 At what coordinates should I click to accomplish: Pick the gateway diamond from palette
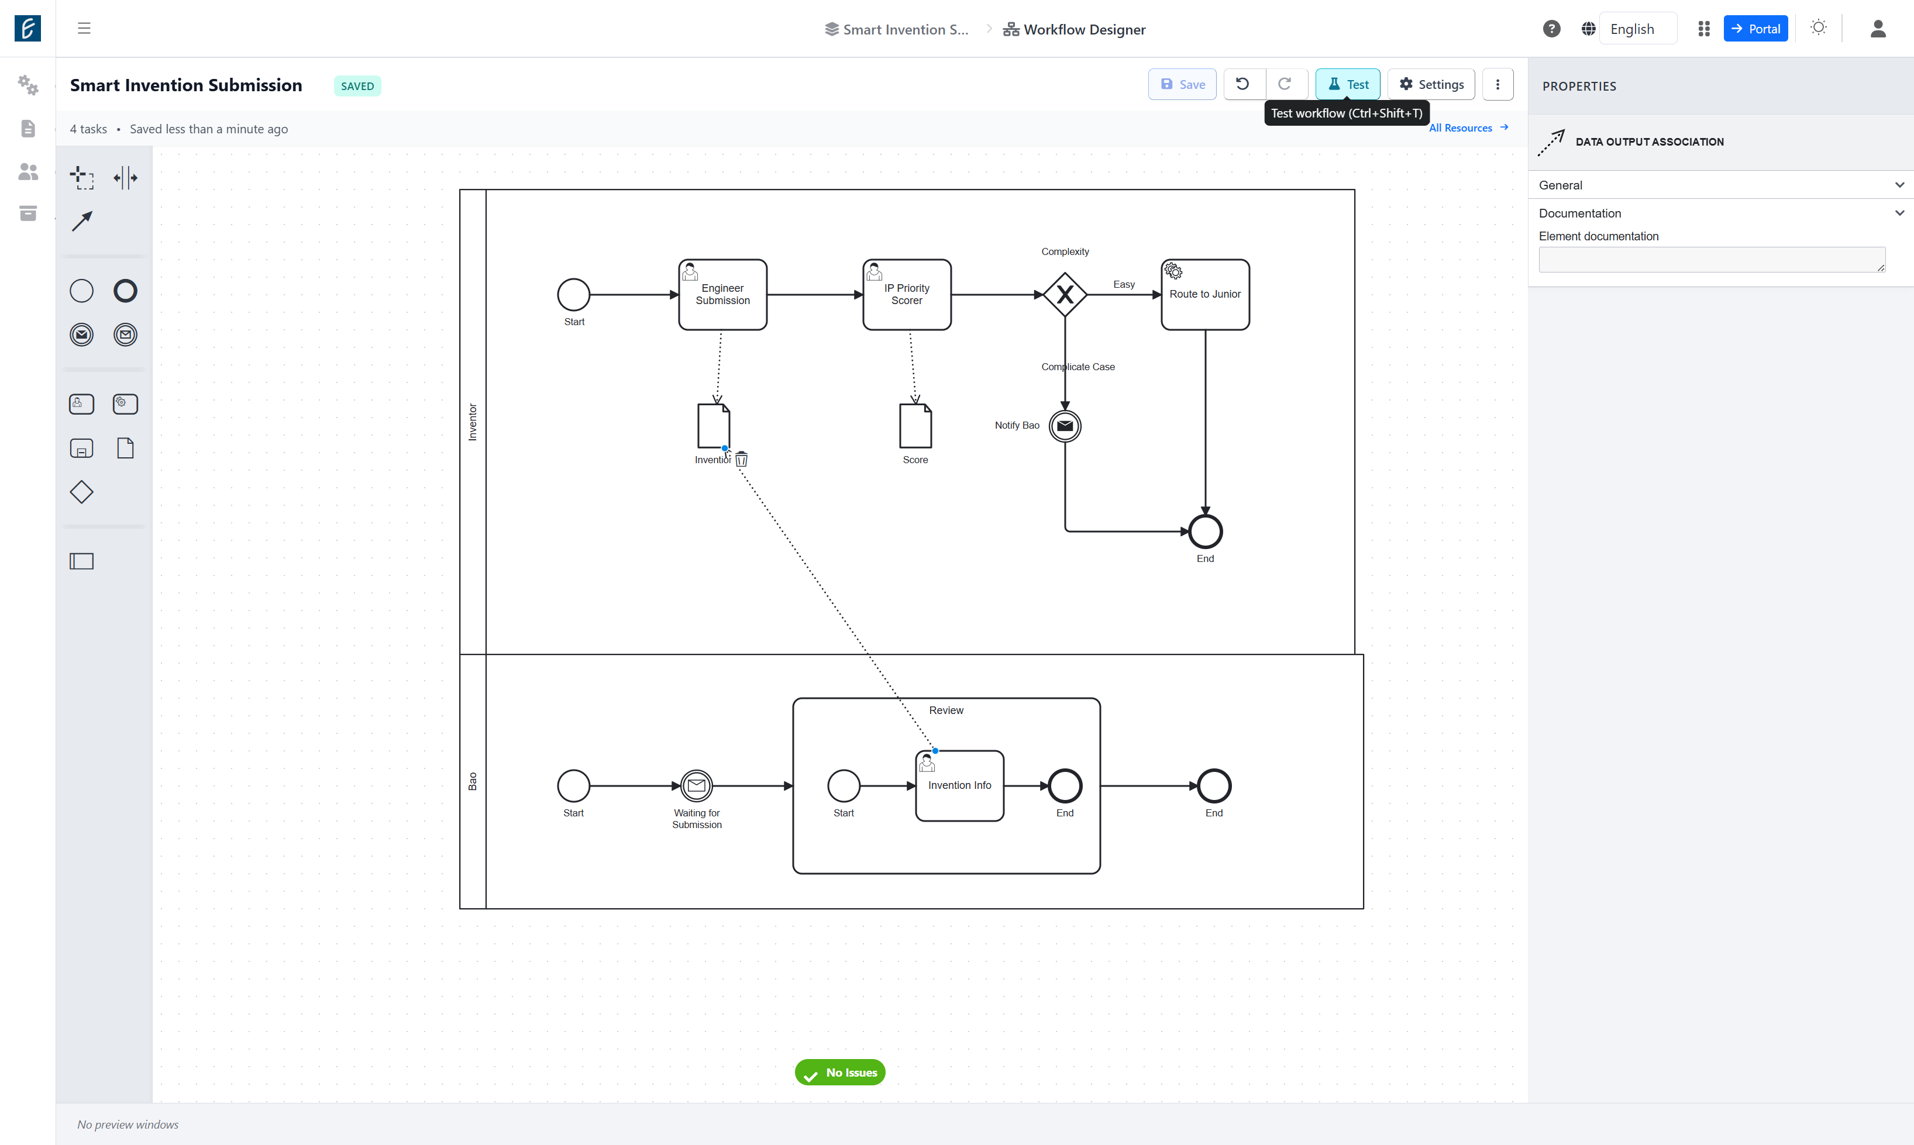[x=82, y=492]
